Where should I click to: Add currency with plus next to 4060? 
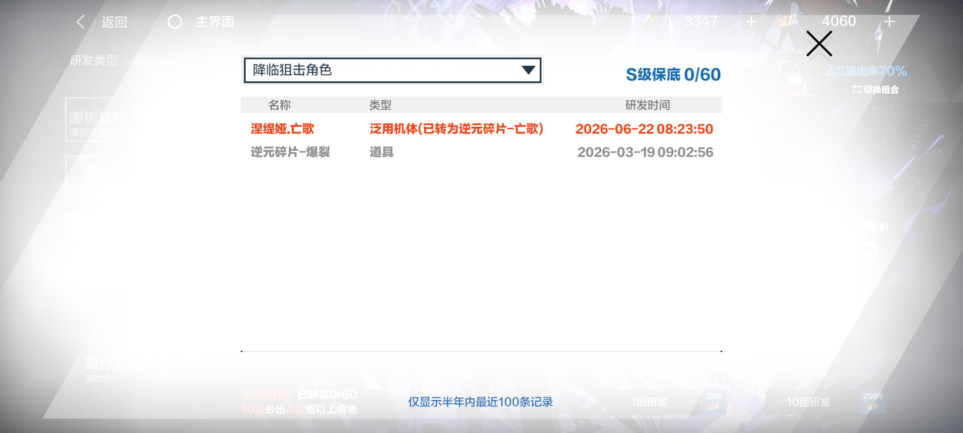click(890, 21)
